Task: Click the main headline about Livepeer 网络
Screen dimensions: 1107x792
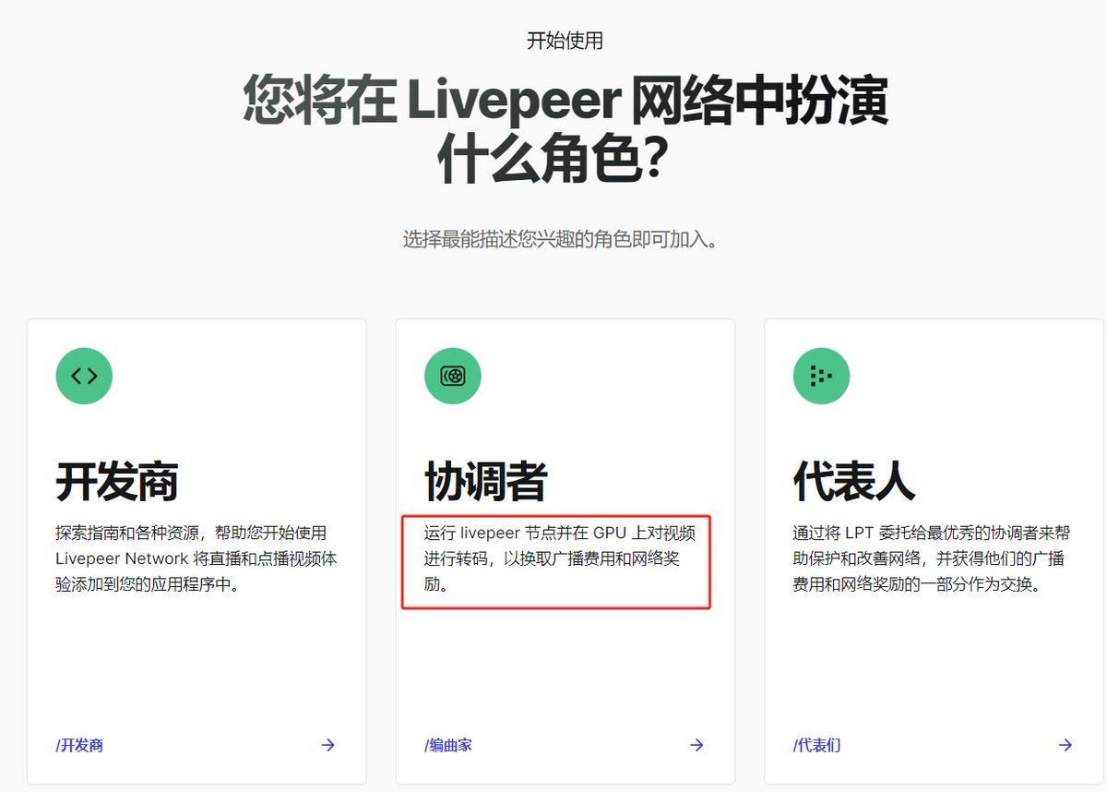Action: [x=565, y=131]
